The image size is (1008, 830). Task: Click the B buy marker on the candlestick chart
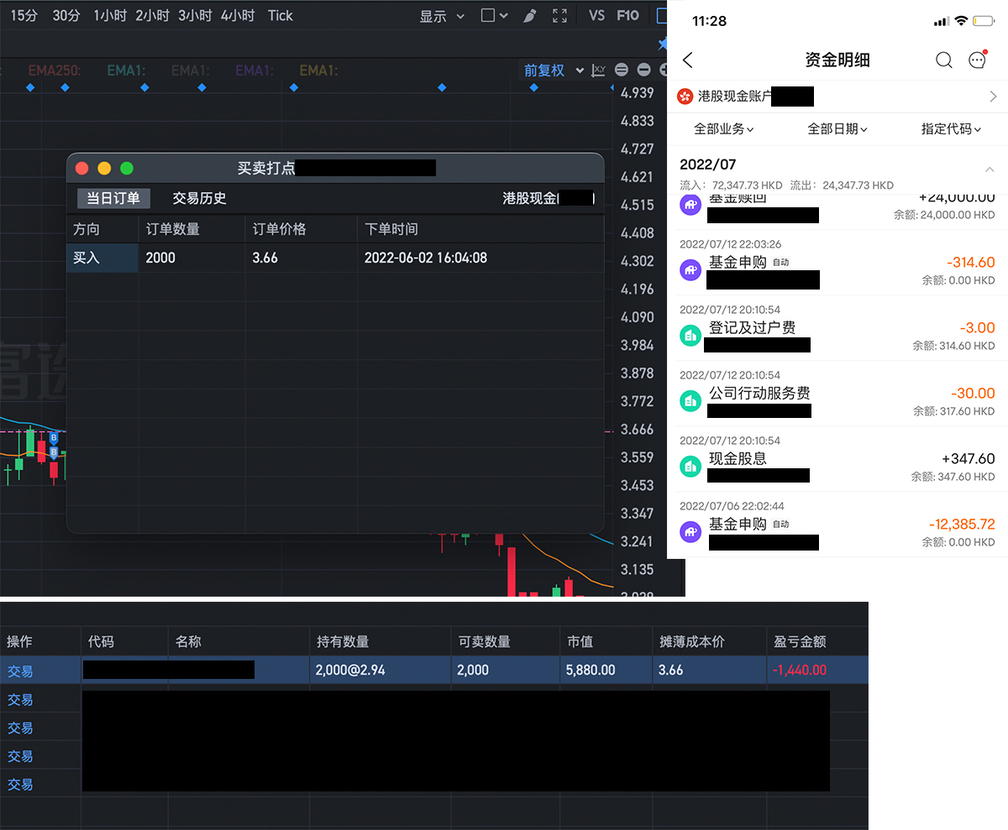[54, 437]
